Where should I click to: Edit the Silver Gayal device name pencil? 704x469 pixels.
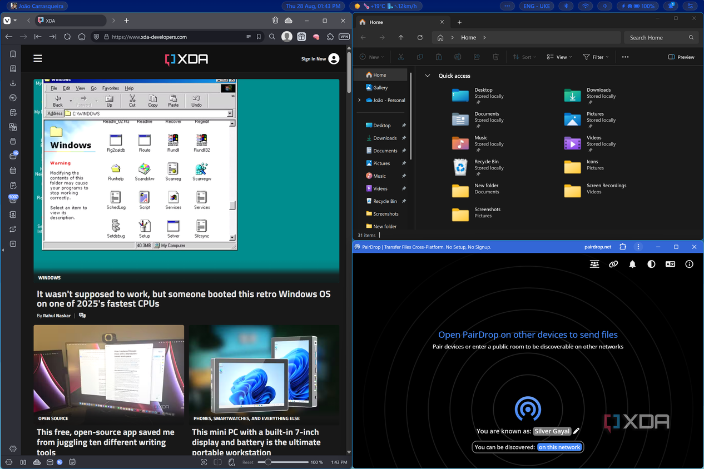click(x=577, y=431)
